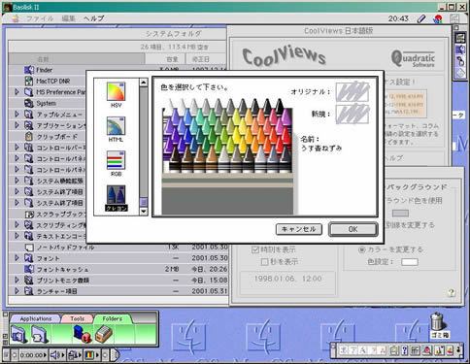
Task: Click the question mark icon in floating palette
Action: (405, 350)
